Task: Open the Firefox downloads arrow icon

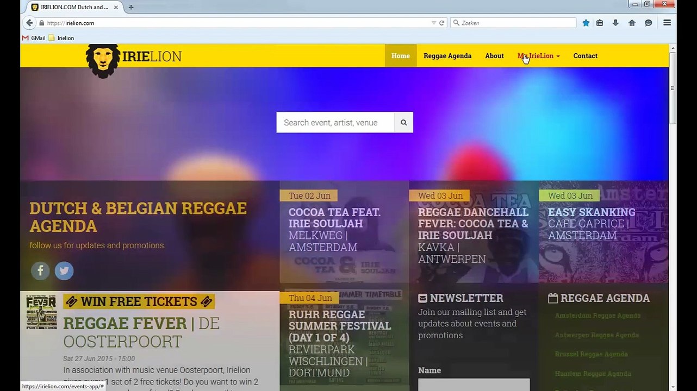Action: 615,23
